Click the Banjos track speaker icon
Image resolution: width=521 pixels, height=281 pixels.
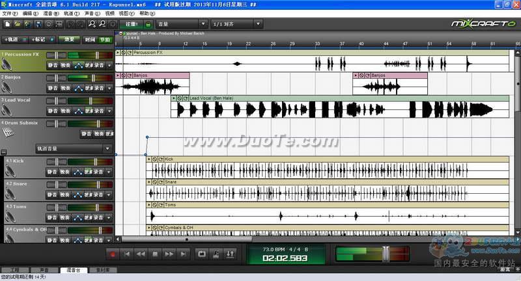point(7,87)
